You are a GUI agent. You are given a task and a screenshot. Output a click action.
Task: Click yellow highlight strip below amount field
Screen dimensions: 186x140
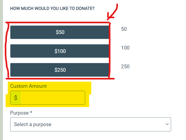tap(48, 106)
